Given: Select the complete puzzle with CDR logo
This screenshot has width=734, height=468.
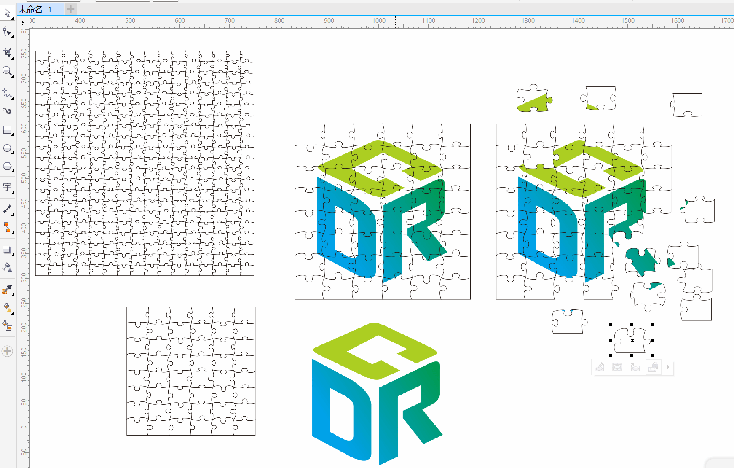Looking at the screenshot, I should pyautogui.click(x=383, y=212).
